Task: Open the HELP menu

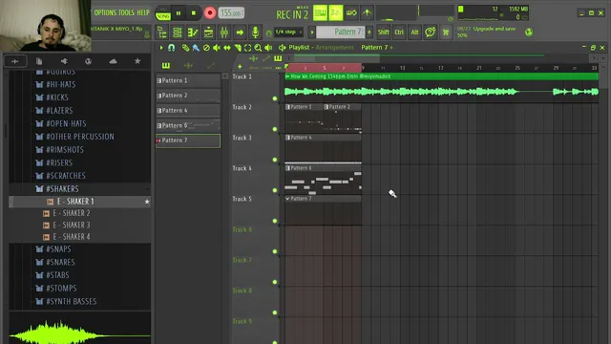Action: point(143,12)
